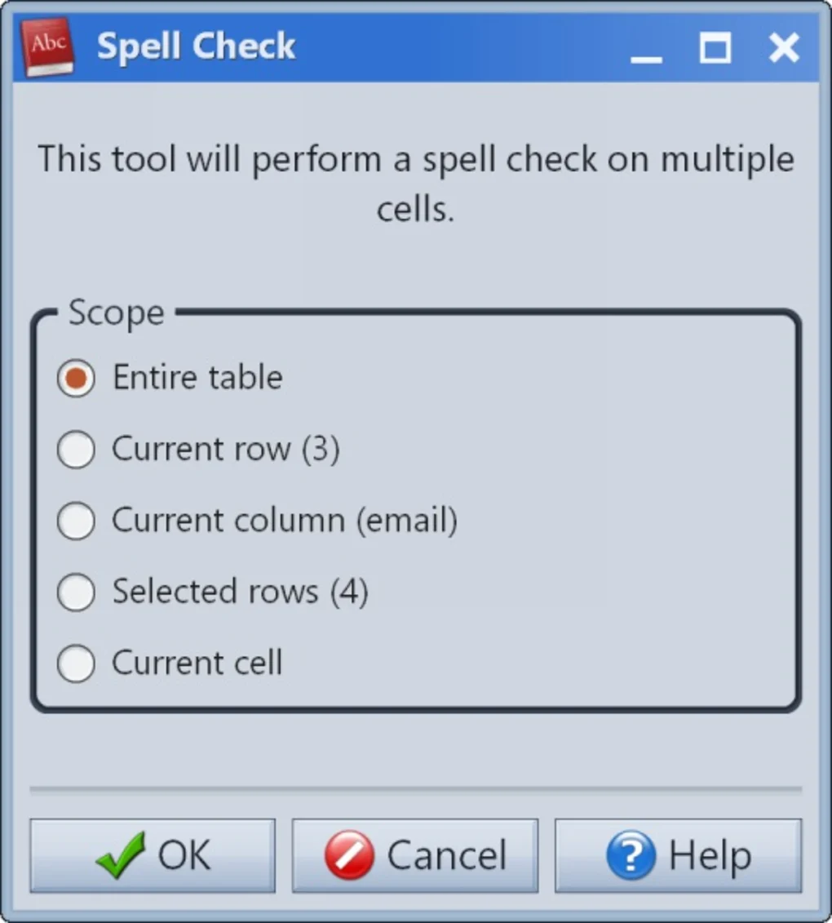832x923 pixels.
Task: Click the Abc spell check book icon
Action: point(47,47)
